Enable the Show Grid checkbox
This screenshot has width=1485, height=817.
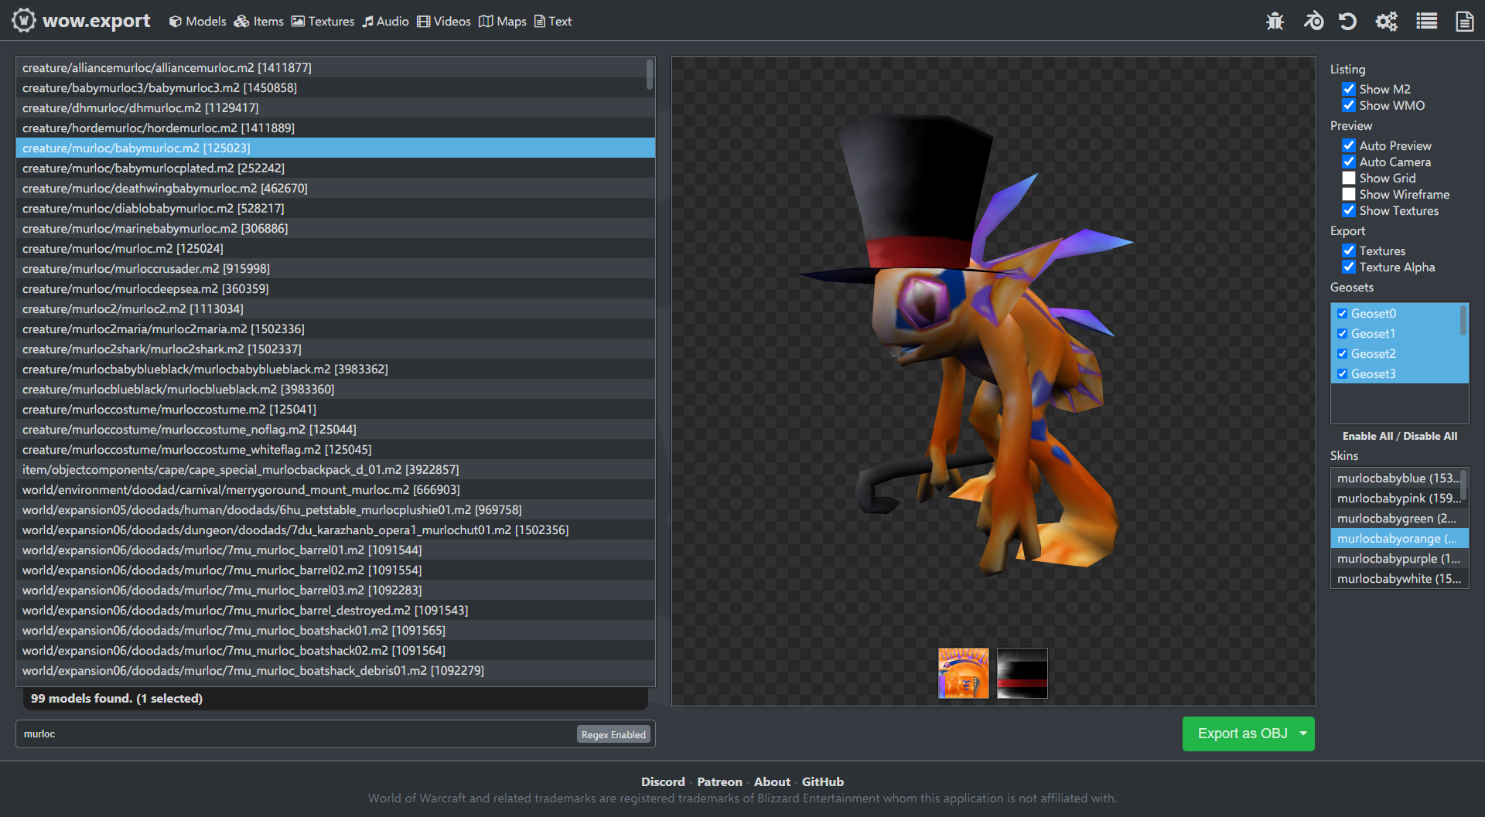pos(1349,179)
